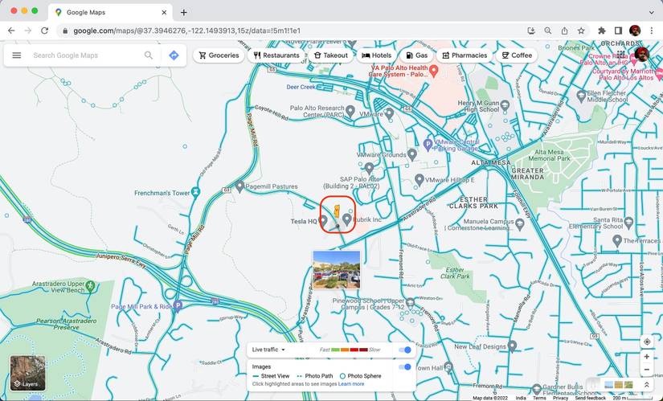Reload the page with refresh icon
Viewport: 663px width, 401px height.
[44, 31]
